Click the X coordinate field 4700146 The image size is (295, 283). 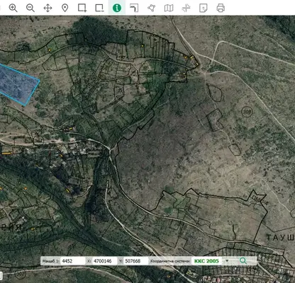104,261
